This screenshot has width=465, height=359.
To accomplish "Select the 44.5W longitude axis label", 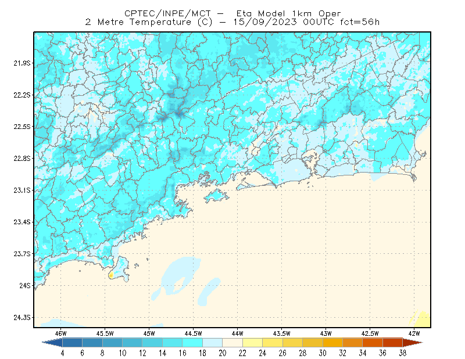I will [x=194, y=333].
